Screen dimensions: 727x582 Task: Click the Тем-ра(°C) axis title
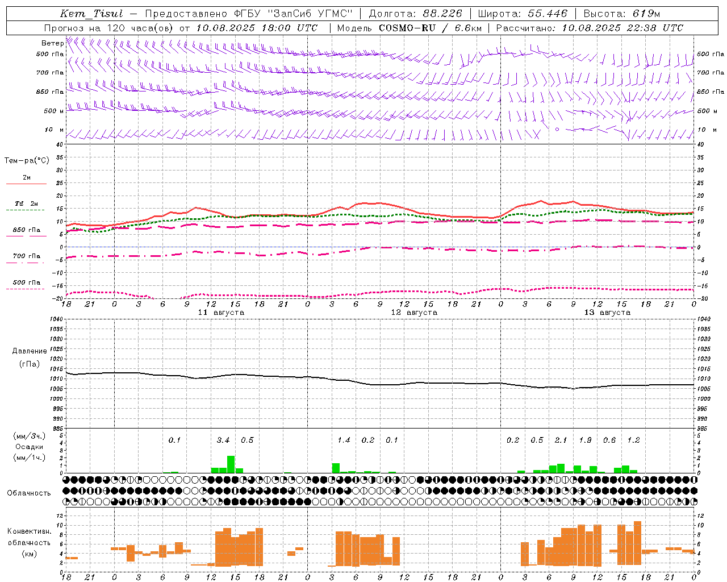click(27, 161)
